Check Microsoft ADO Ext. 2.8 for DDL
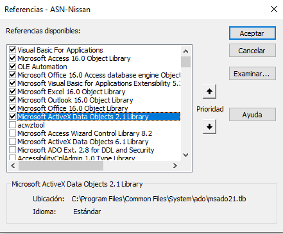This screenshot has width=283, height=234. [x=12, y=150]
